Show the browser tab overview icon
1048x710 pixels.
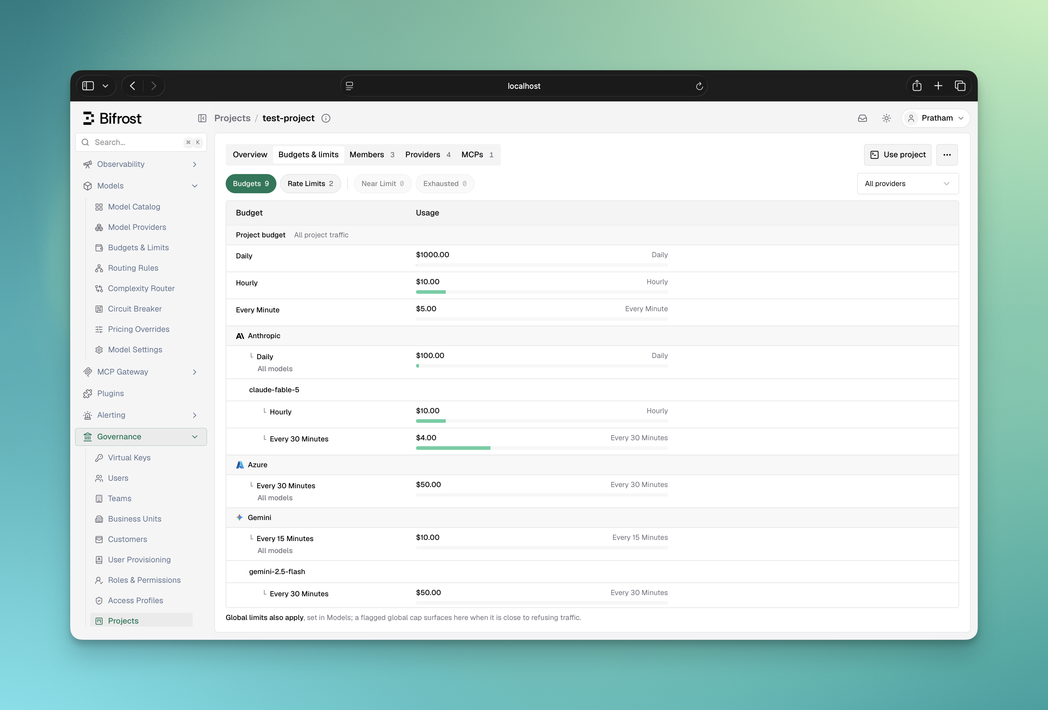[960, 86]
